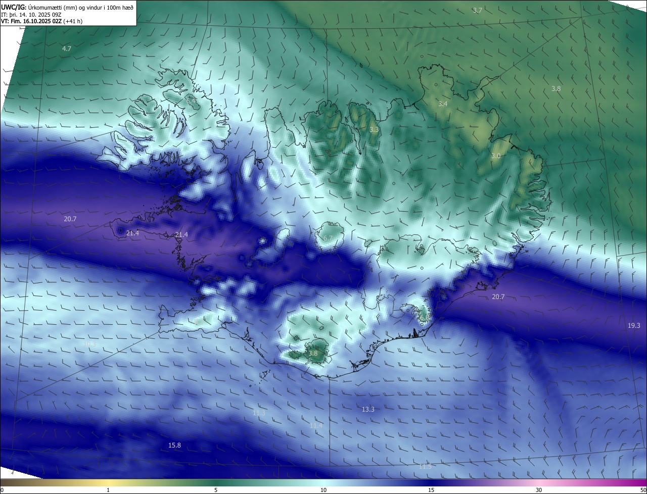Click the 3.3 value label

pos(374,130)
